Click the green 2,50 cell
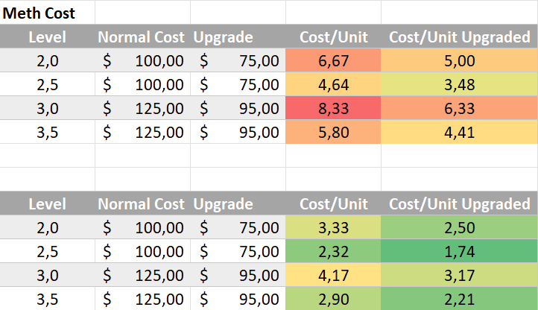538x310 pixels. [x=459, y=228]
